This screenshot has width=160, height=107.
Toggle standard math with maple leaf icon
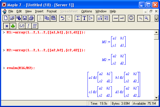point(13,26)
